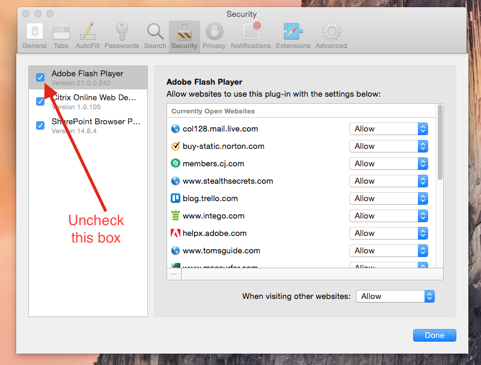Click Adobe logo icon beside helpx.adobe.com
This screenshot has width=481, height=365.
(176, 234)
